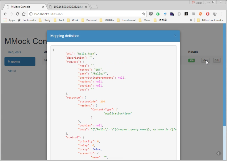Click the "method": "GET" line
227x161 pixels.
pyautogui.click(x=91, y=70)
